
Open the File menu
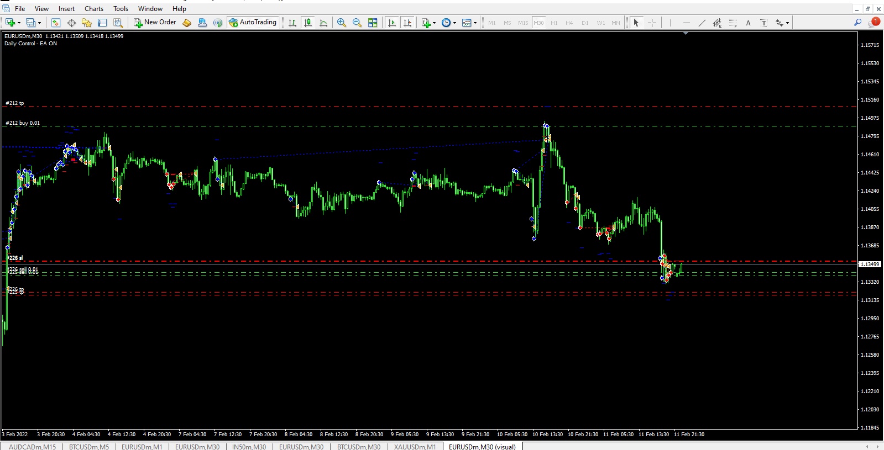(20, 8)
